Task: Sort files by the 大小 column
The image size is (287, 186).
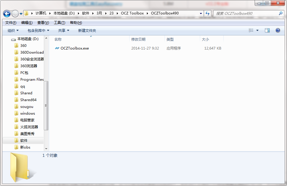Action: coord(205,39)
